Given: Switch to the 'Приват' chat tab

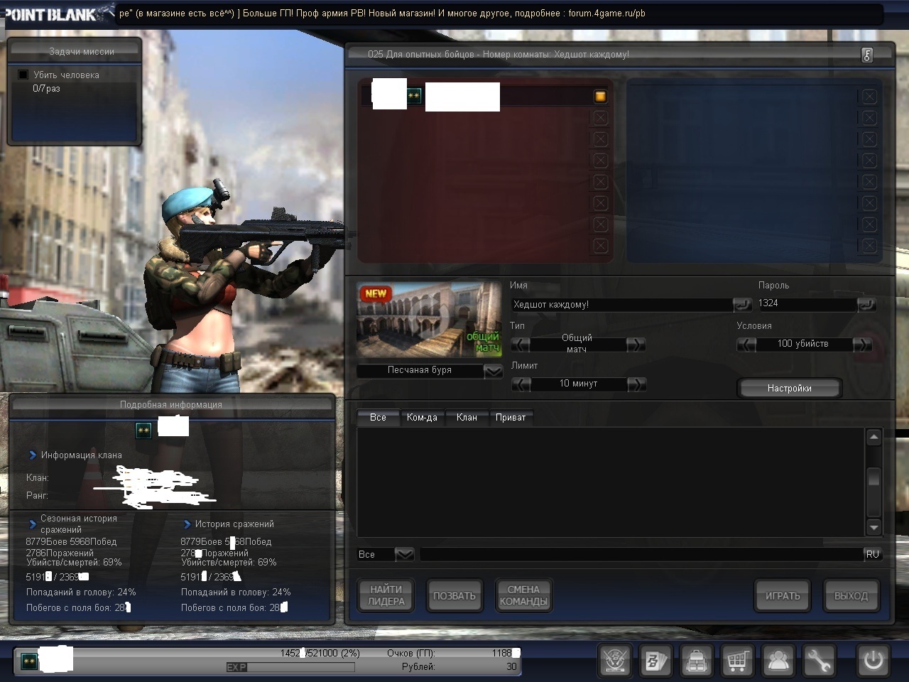Looking at the screenshot, I should [x=511, y=418].
